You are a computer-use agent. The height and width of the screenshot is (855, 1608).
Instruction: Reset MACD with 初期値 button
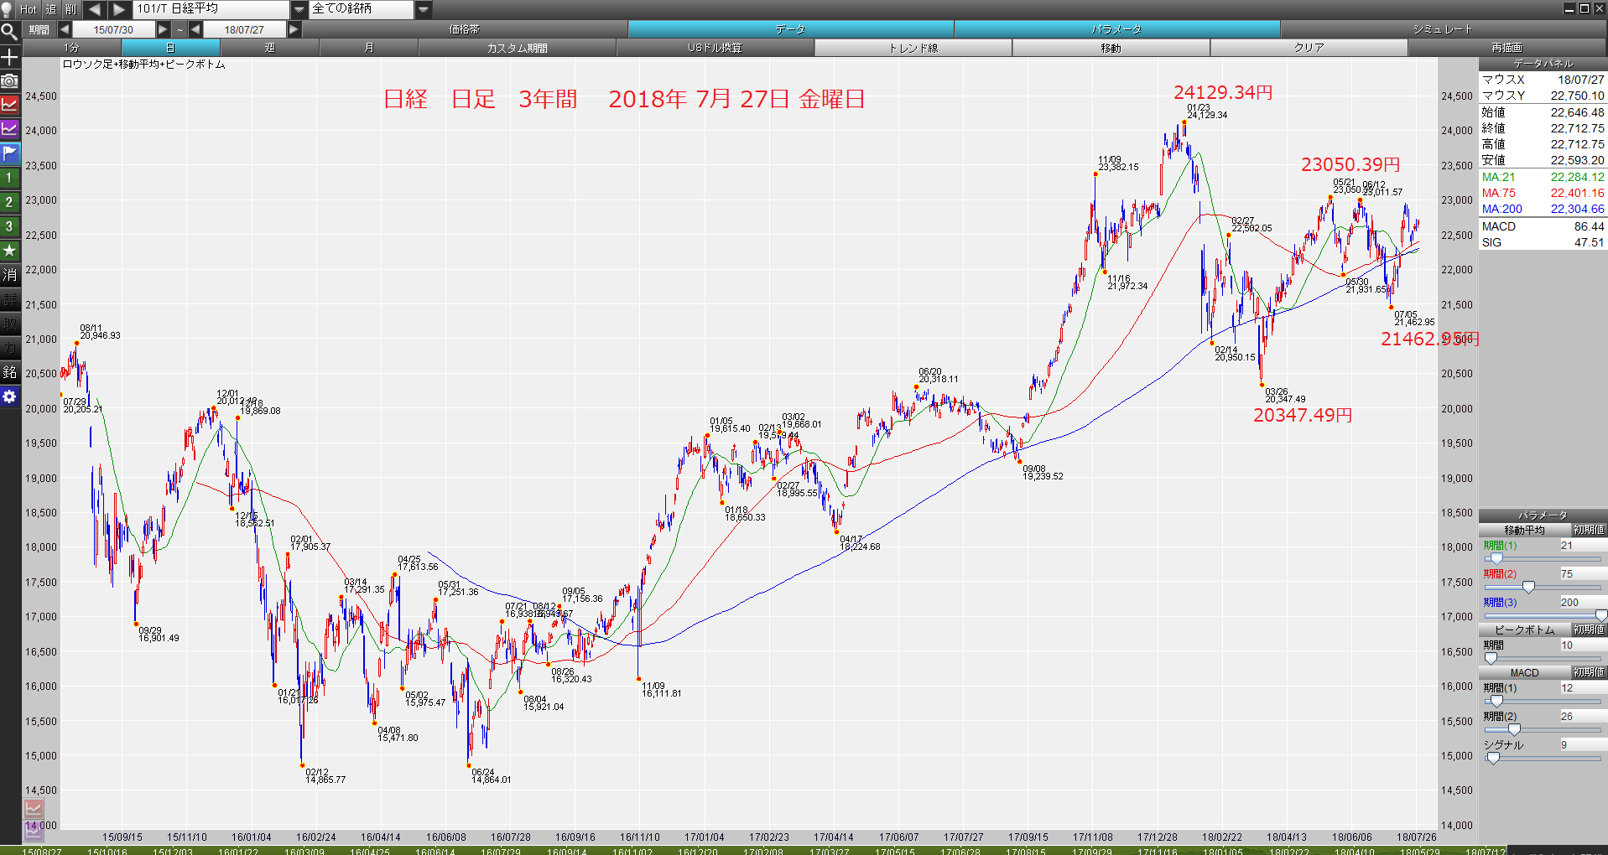tap(1589, 672)
